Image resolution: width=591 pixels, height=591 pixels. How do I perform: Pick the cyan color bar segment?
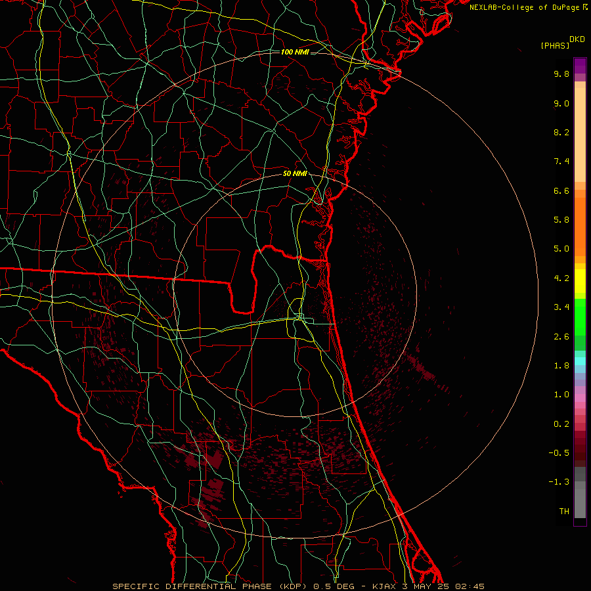click(x=580, y=361)
